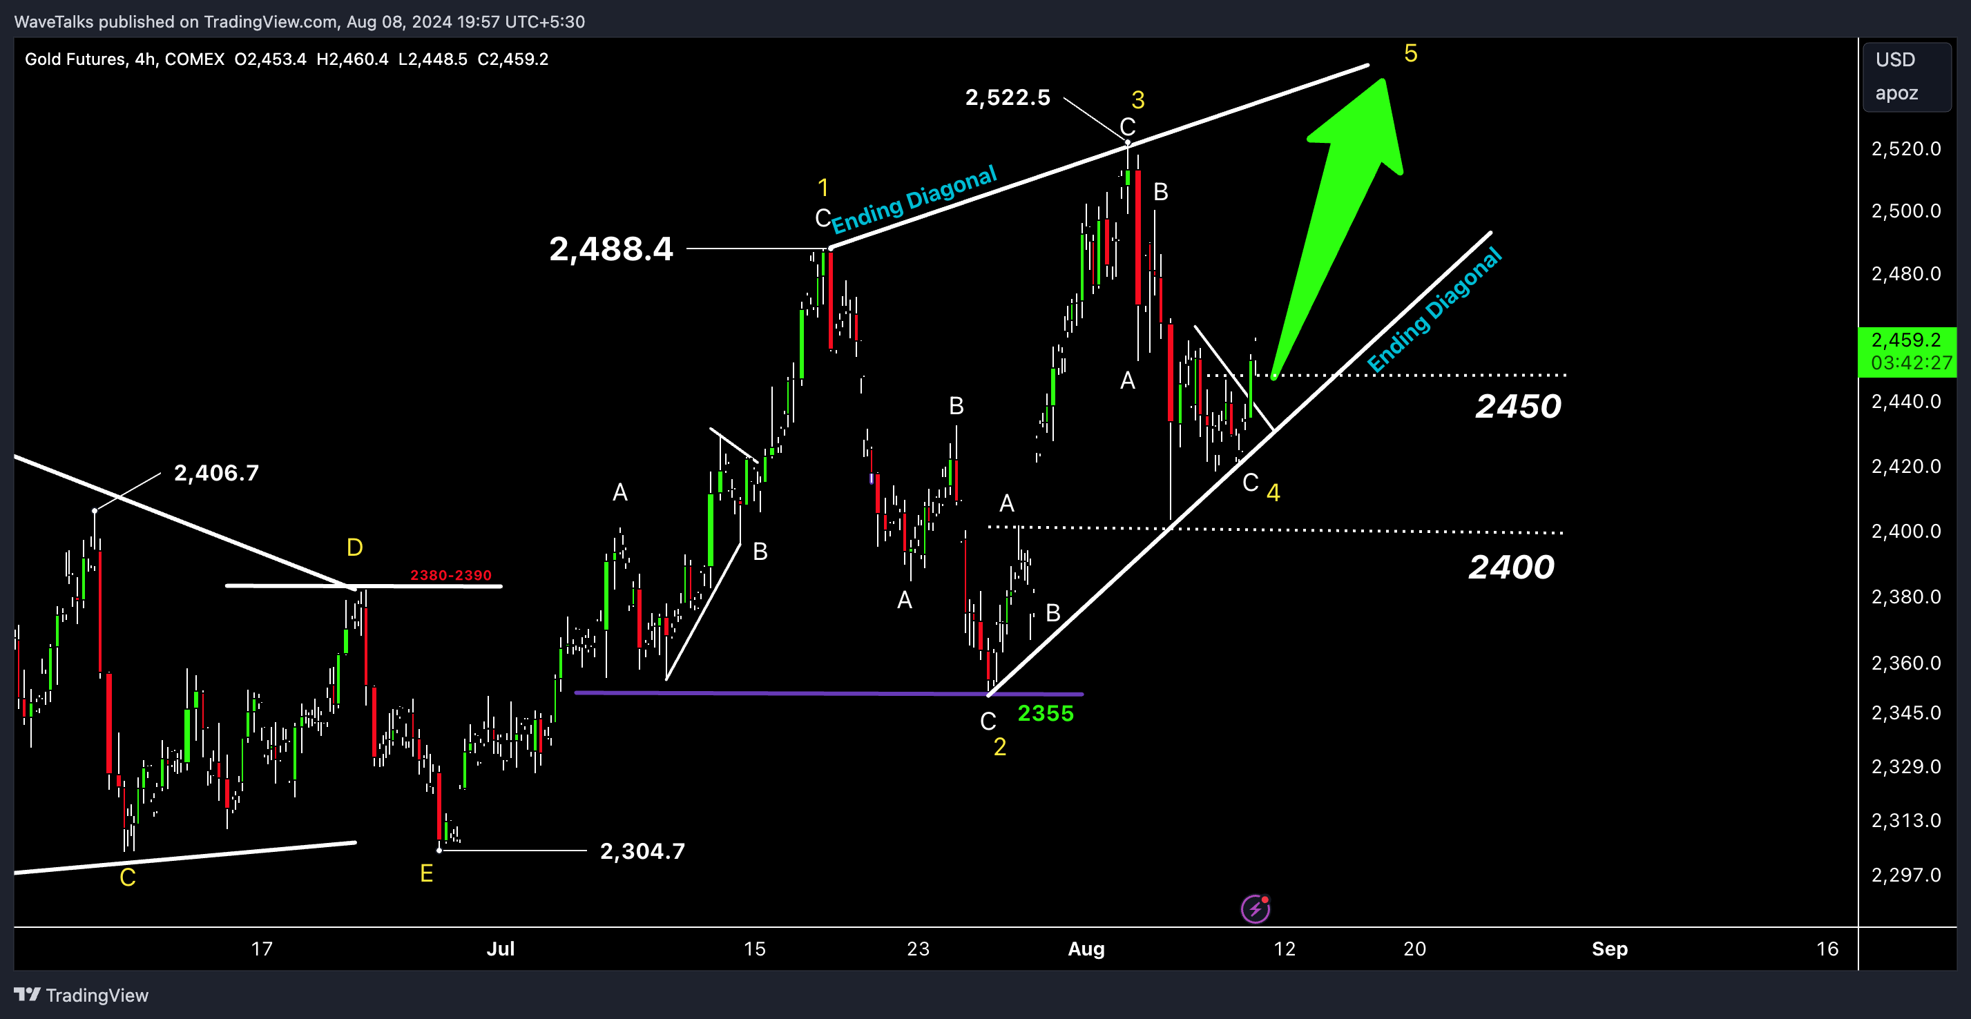Click the lower Ending Diagonal label
The image size is (1971, 1019).
click(1434, 310)
